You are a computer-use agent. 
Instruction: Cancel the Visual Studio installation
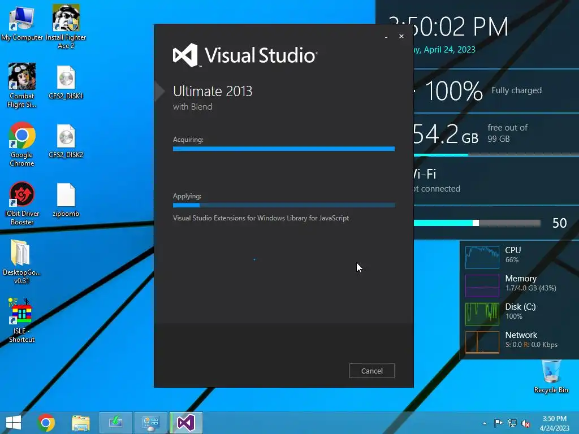(372, 371)
